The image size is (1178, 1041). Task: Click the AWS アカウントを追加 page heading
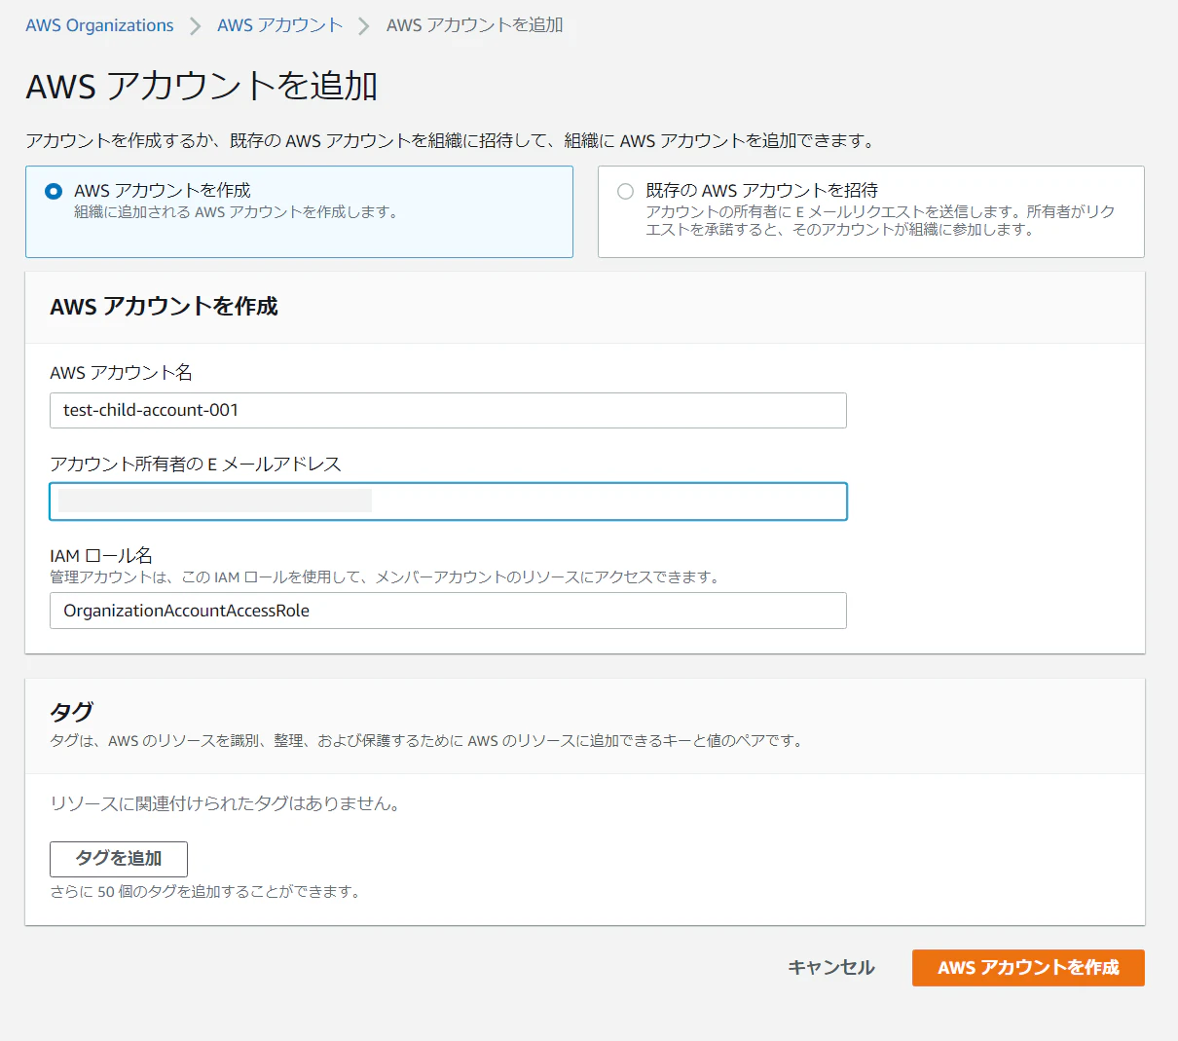202,87
